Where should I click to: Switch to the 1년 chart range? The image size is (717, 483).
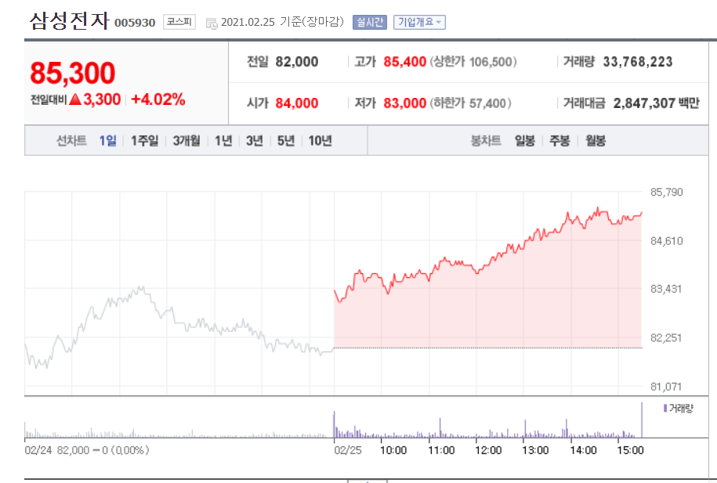(x=223, y=141)
